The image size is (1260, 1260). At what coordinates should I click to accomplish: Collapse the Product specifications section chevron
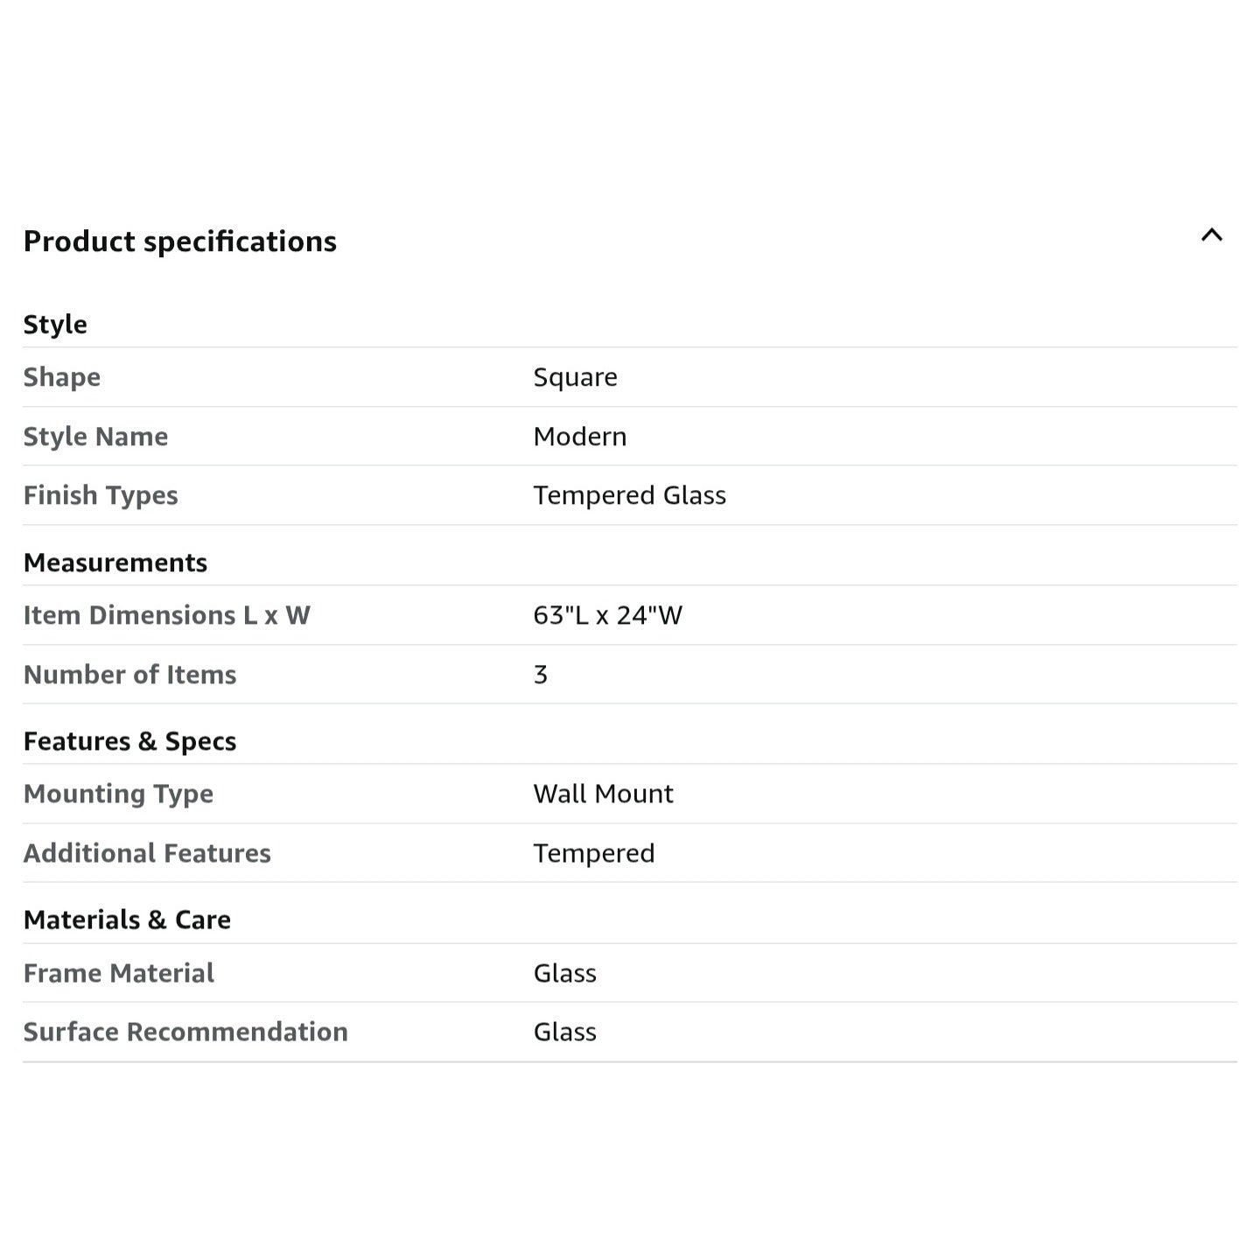1211,234
